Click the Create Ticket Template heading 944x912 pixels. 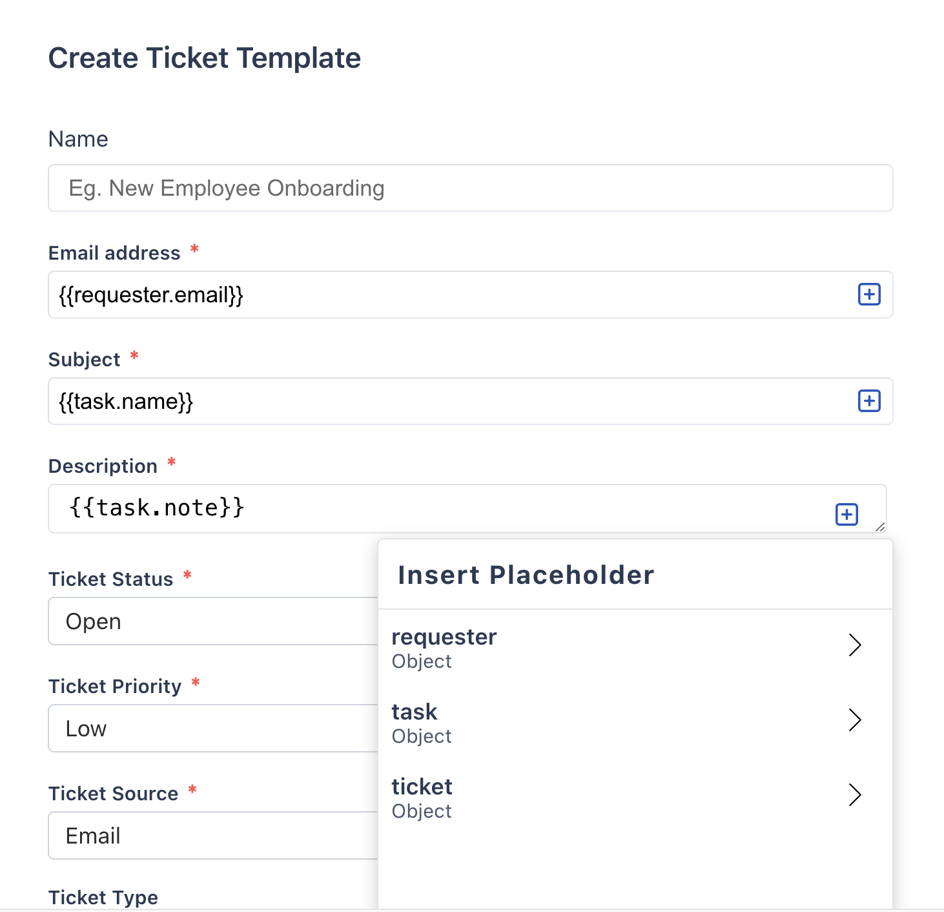pos(204,58)
